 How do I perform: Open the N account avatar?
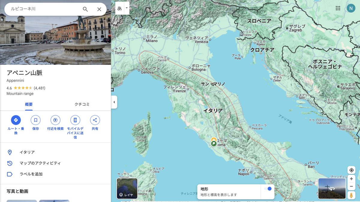tap(351, 8)
